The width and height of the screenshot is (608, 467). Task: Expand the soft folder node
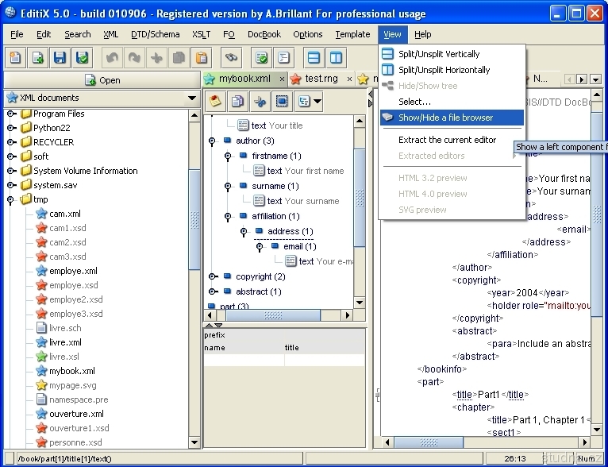[x=12, y=156]
